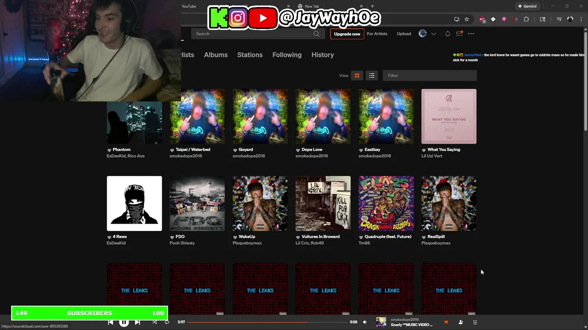Screen dimensions: 588x330
Task: Open the Albums tab
Action: pos(216,55)
